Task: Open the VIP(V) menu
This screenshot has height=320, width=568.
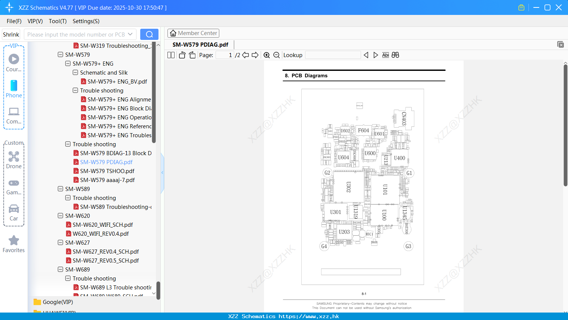Action: point(35,21)
